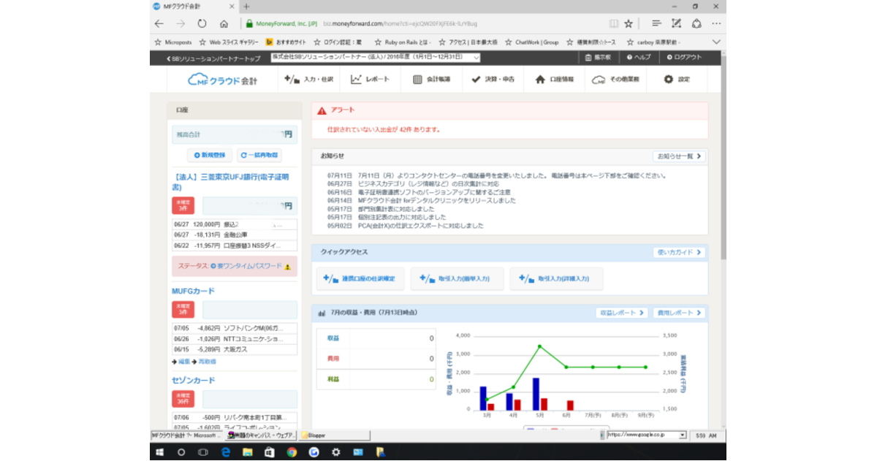
Task: Open the https://www.google.co.jp address dropdown
Action: pos(683,435)
